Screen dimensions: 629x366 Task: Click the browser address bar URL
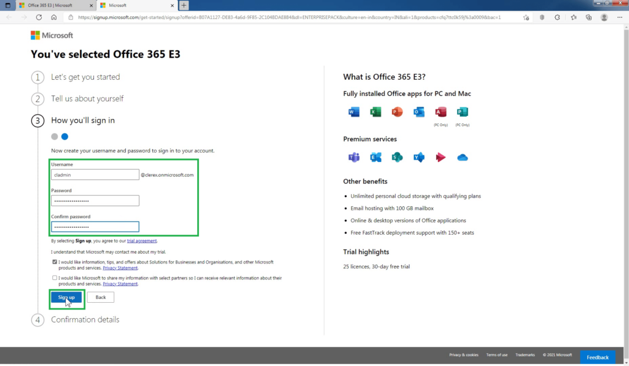289,17
